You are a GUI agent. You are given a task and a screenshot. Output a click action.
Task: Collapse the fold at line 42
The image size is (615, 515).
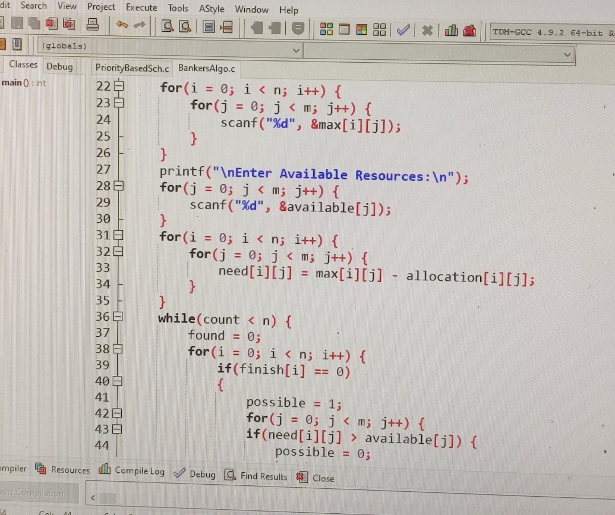tap(117, 413)
